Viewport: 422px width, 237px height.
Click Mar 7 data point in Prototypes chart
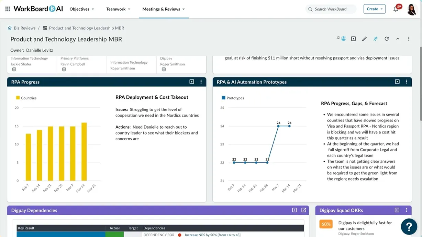click(x=278, y=126)
